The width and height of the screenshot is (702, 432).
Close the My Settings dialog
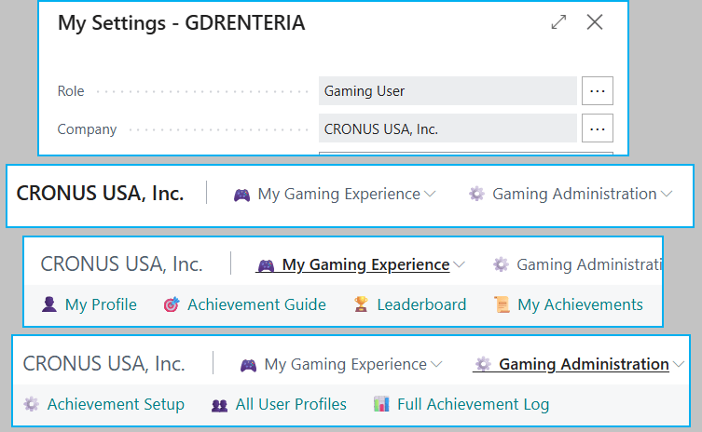[595, 22]
